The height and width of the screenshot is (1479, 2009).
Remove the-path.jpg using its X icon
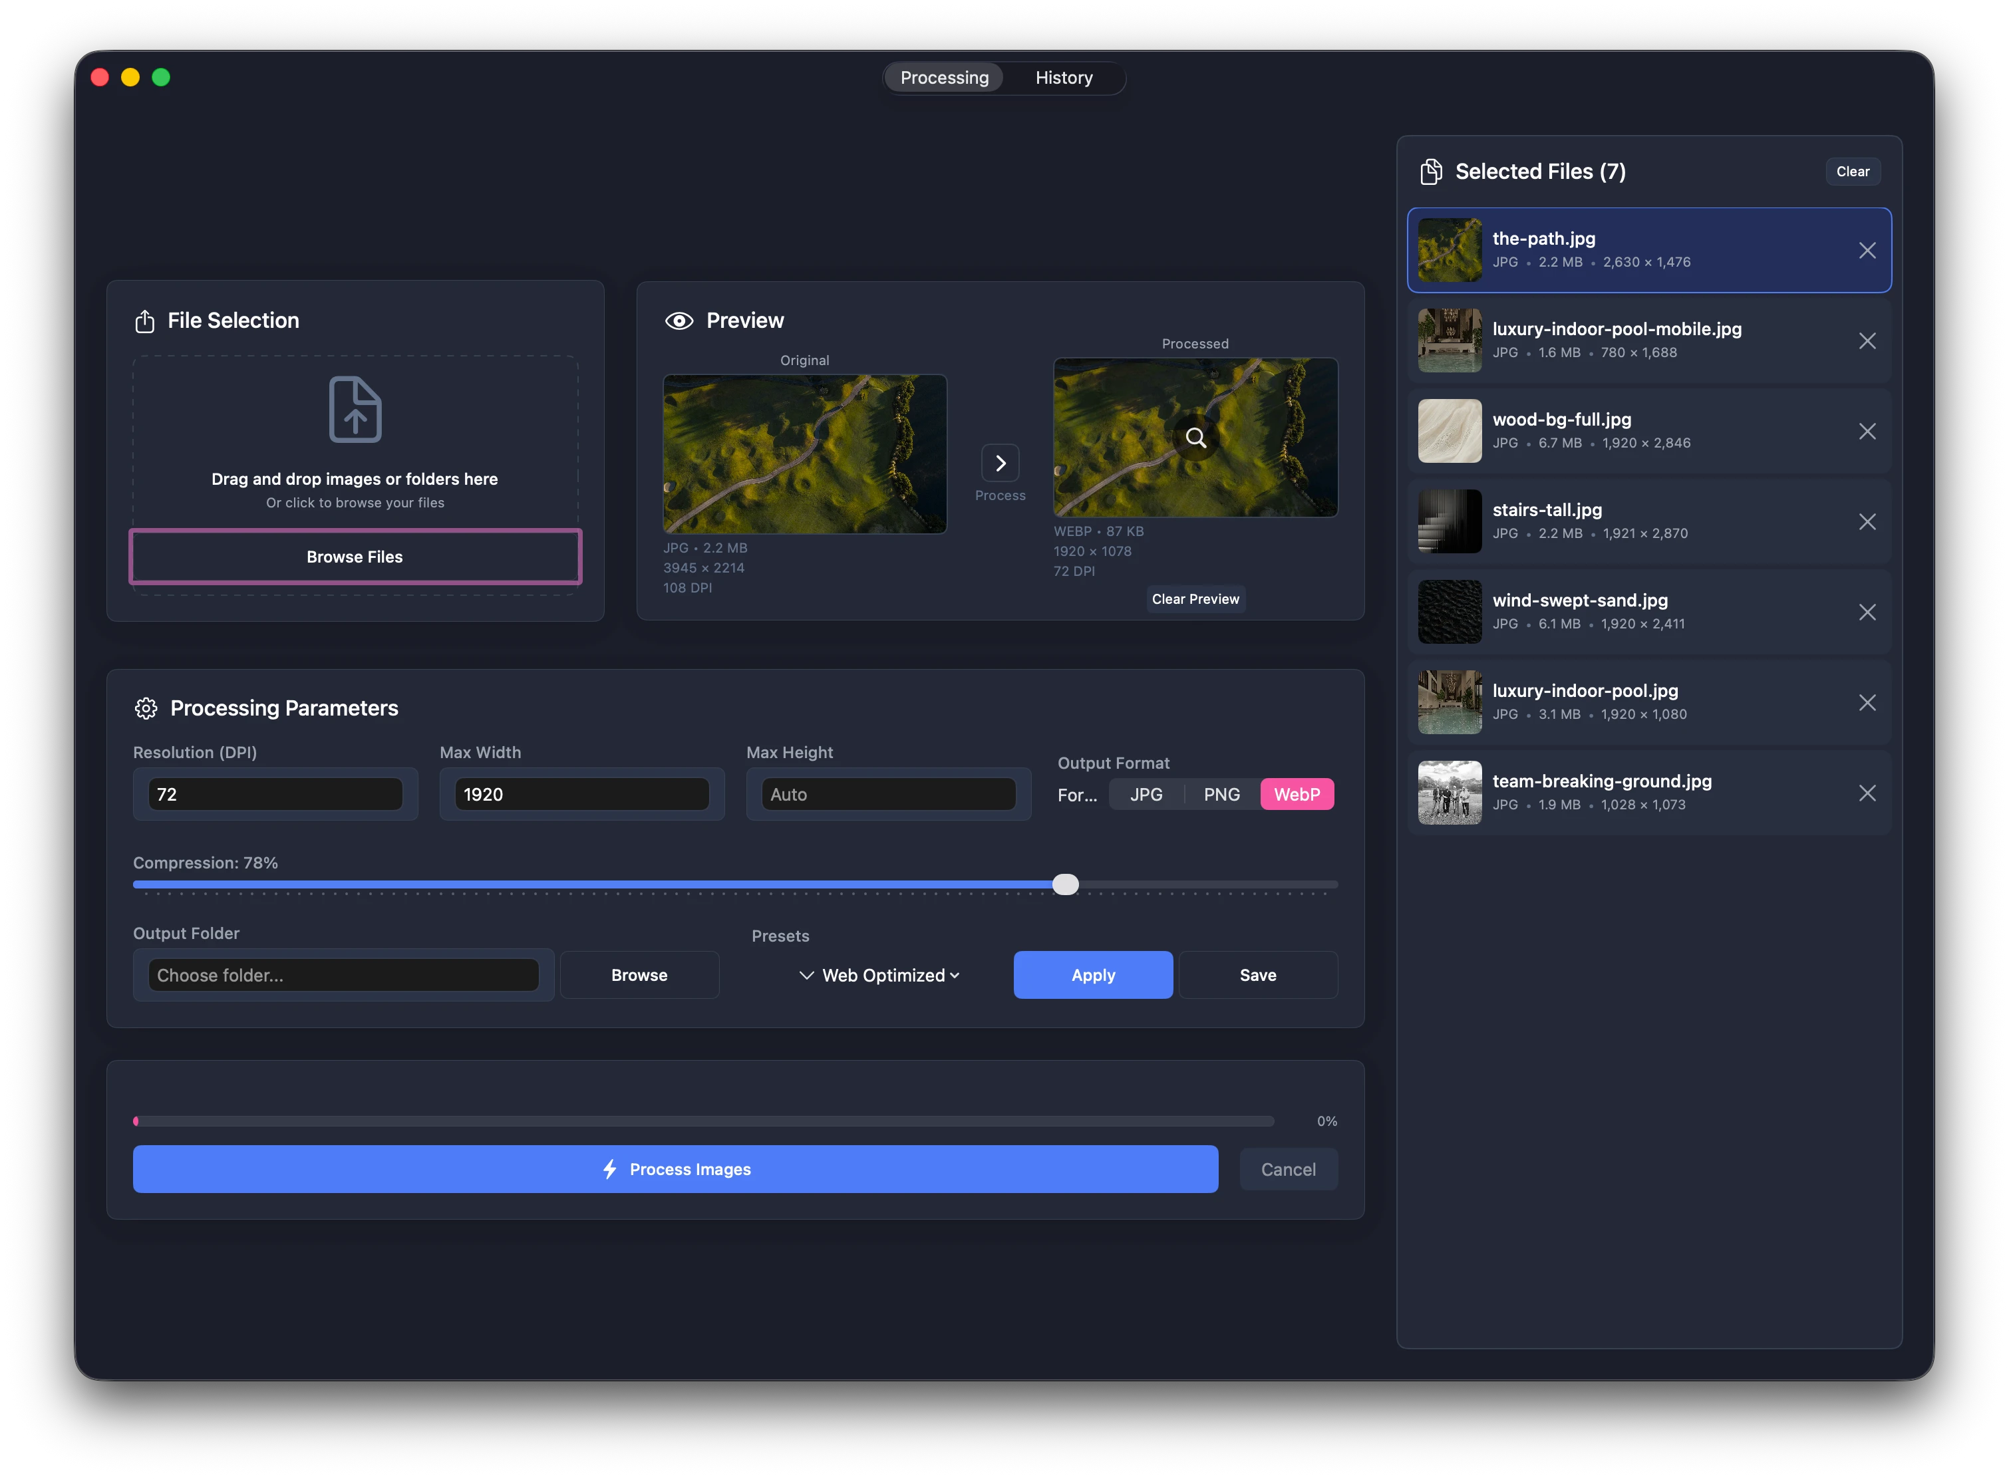[1869, 251]
